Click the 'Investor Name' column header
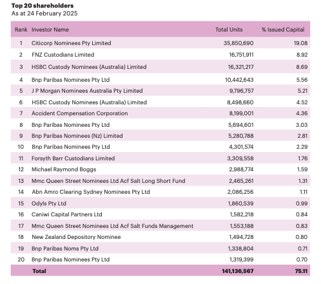 click(50, 30)
